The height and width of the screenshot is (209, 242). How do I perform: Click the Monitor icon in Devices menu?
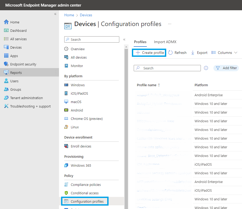66,66
